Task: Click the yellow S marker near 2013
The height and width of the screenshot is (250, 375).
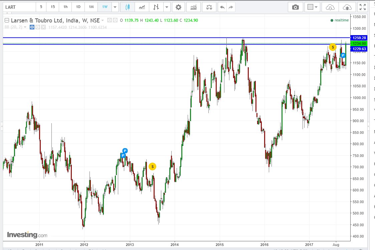Action: pos(152,167)
